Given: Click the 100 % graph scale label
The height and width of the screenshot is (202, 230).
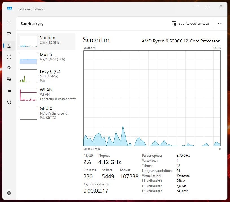Looking at the screenshot, I should click(x=216, y=48).
